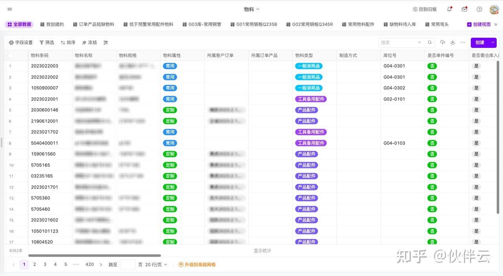Select the hamburger menu at top left

click(x=10, y=9)
